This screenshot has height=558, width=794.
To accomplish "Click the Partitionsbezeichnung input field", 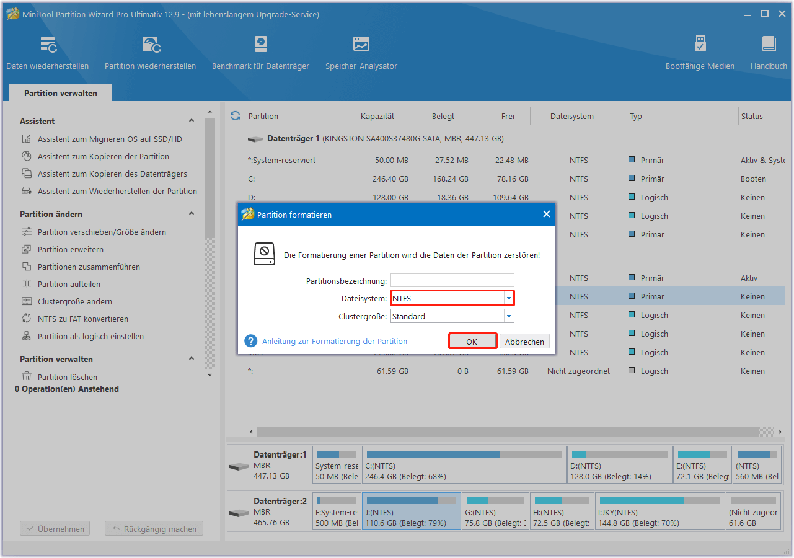I will 452,280.
